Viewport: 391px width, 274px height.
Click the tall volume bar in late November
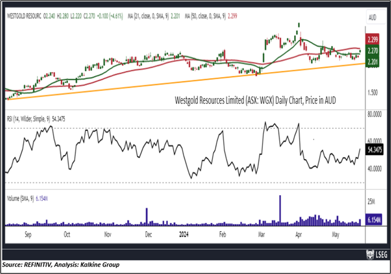point(147,217)
